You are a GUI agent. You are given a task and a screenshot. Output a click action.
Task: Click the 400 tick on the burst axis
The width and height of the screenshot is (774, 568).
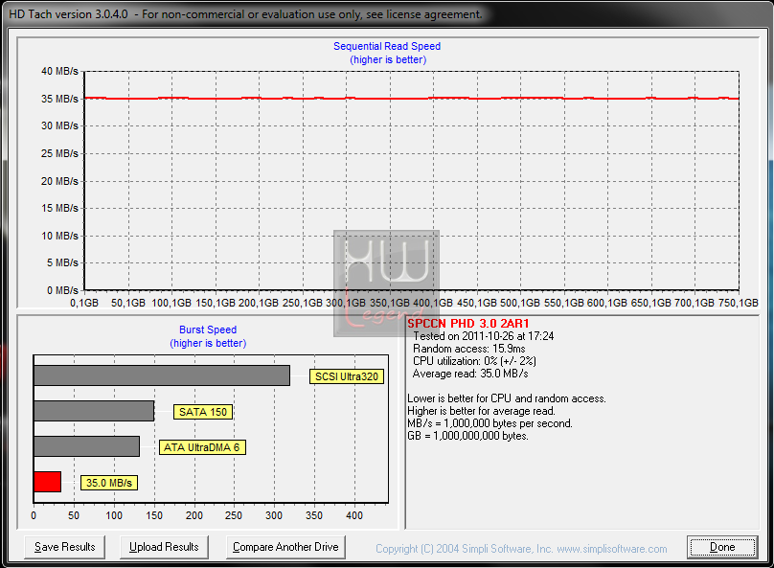click(354, 515)
